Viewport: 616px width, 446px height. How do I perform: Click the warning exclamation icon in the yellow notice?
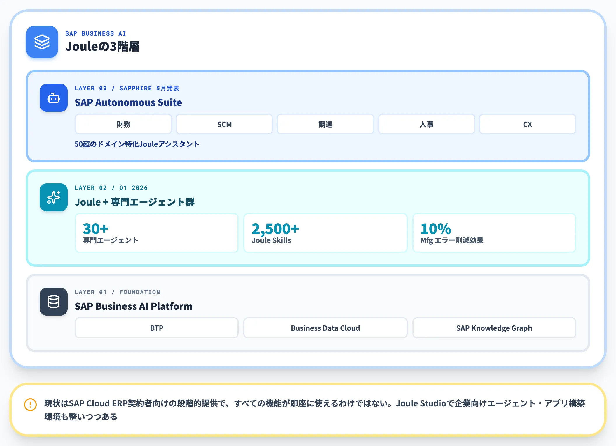click(x=30, y=404)
